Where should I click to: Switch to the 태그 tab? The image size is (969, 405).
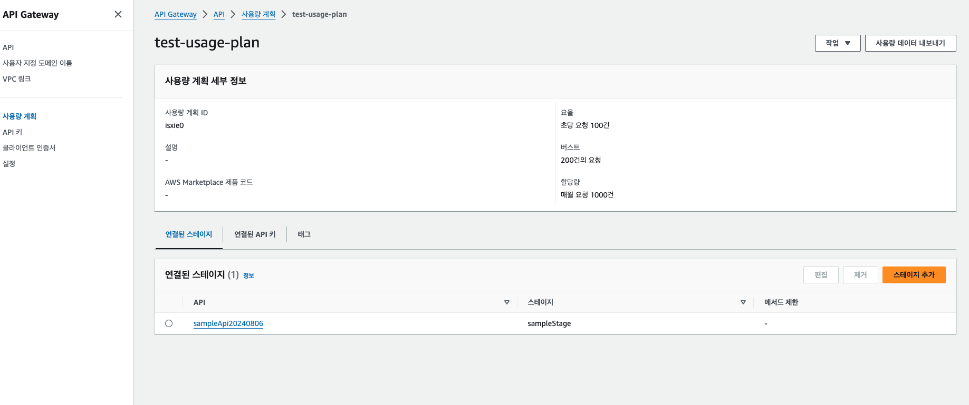[x=304, y=234]
